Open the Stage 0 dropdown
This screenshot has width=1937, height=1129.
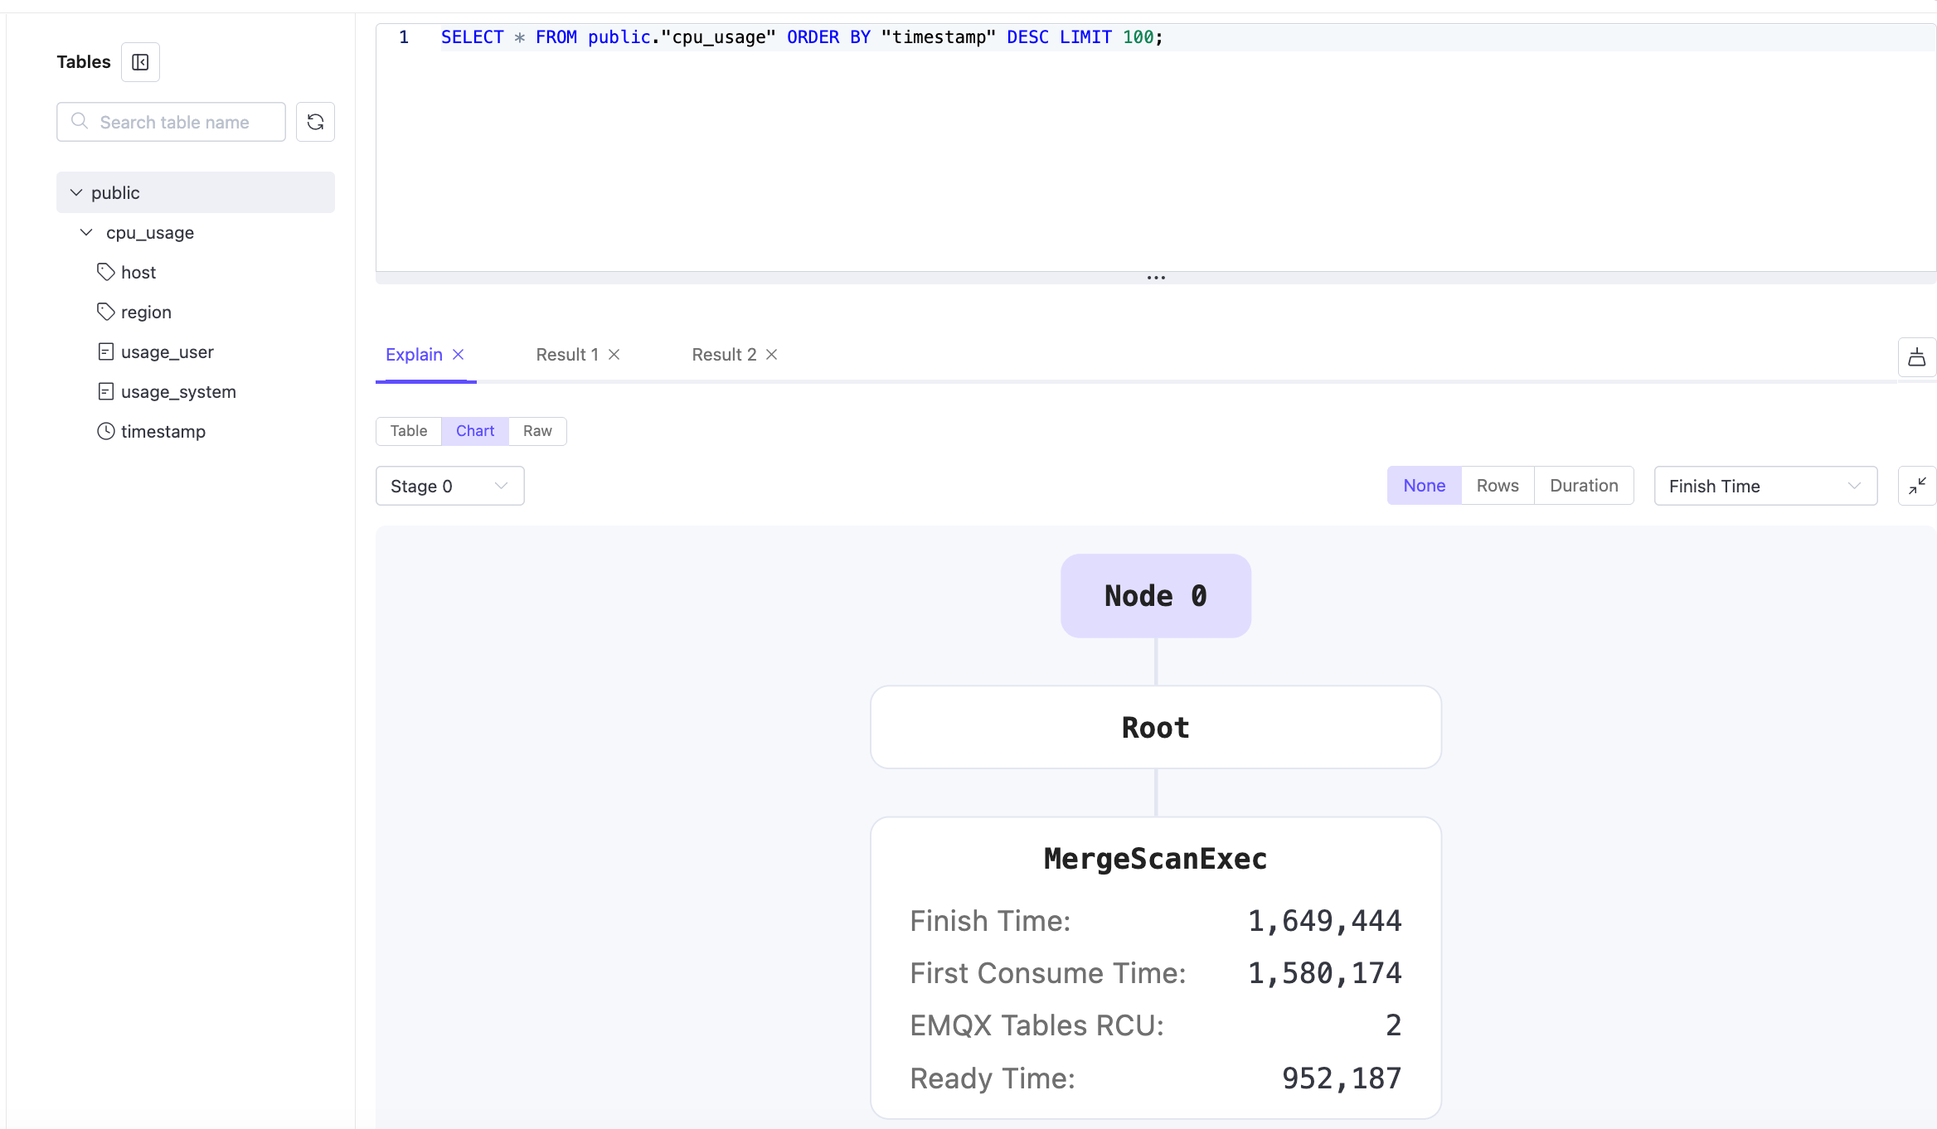tap(449, 486)
